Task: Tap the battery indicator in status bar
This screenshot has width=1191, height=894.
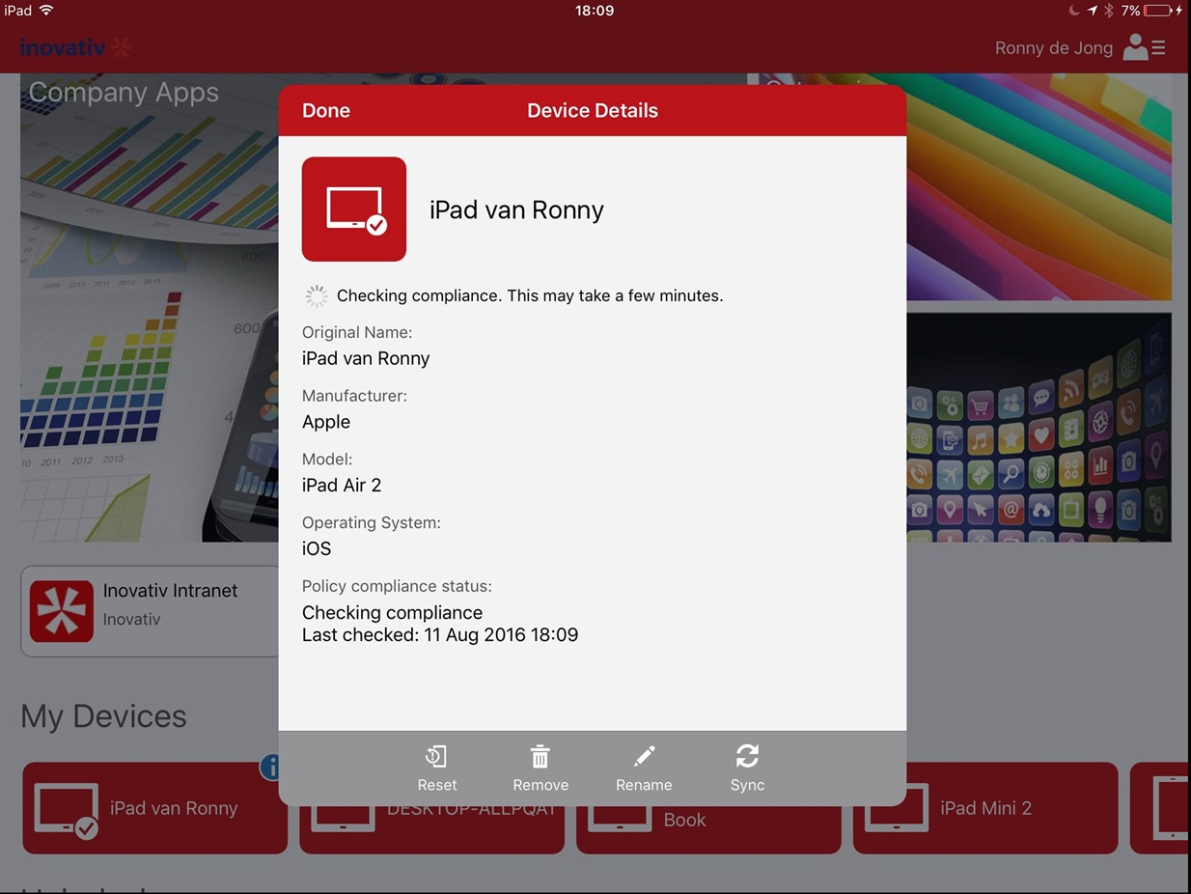Action: 1157,11
